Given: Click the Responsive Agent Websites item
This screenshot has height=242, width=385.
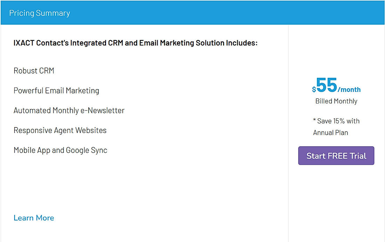Looking at the screenshot, I should tap(60, 130).
